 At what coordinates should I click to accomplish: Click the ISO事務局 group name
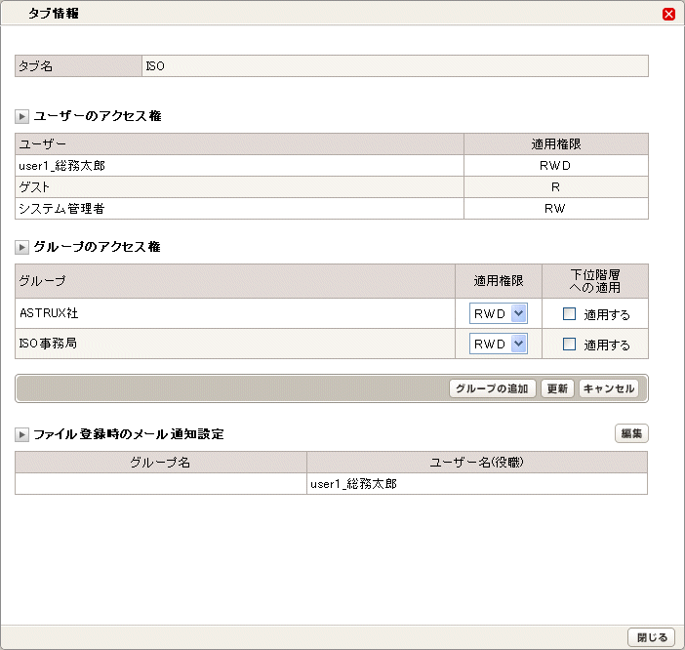(48, 344)
